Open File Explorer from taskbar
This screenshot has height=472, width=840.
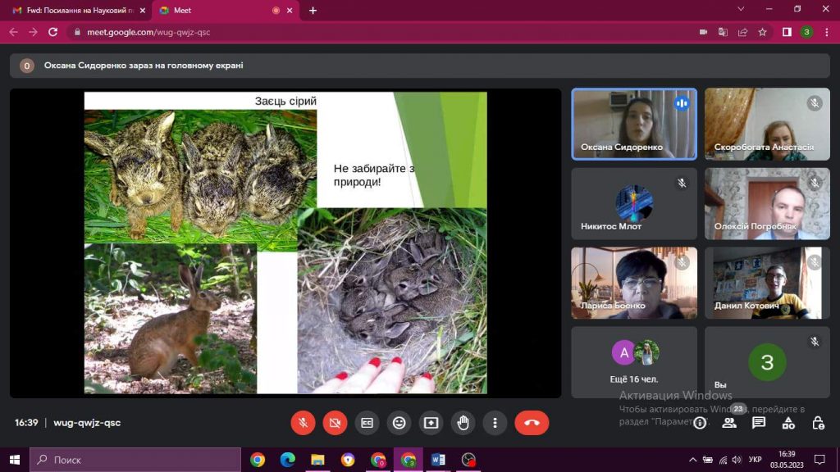317,460
